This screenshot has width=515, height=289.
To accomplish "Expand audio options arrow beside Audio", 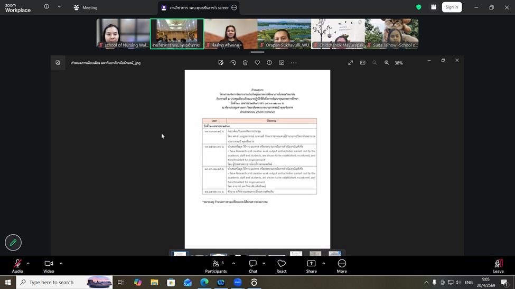I will [x=28, y=263].
